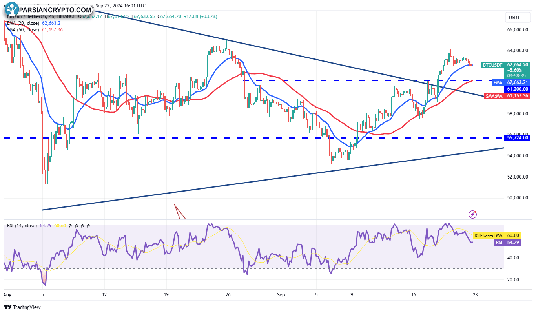This screenshot has width=536, height=314.
Task: Click the red SMA:MA tag on price axis
Action: (x=493, y=96)
